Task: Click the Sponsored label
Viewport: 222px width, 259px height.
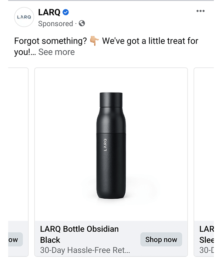Action: (55, 24)
